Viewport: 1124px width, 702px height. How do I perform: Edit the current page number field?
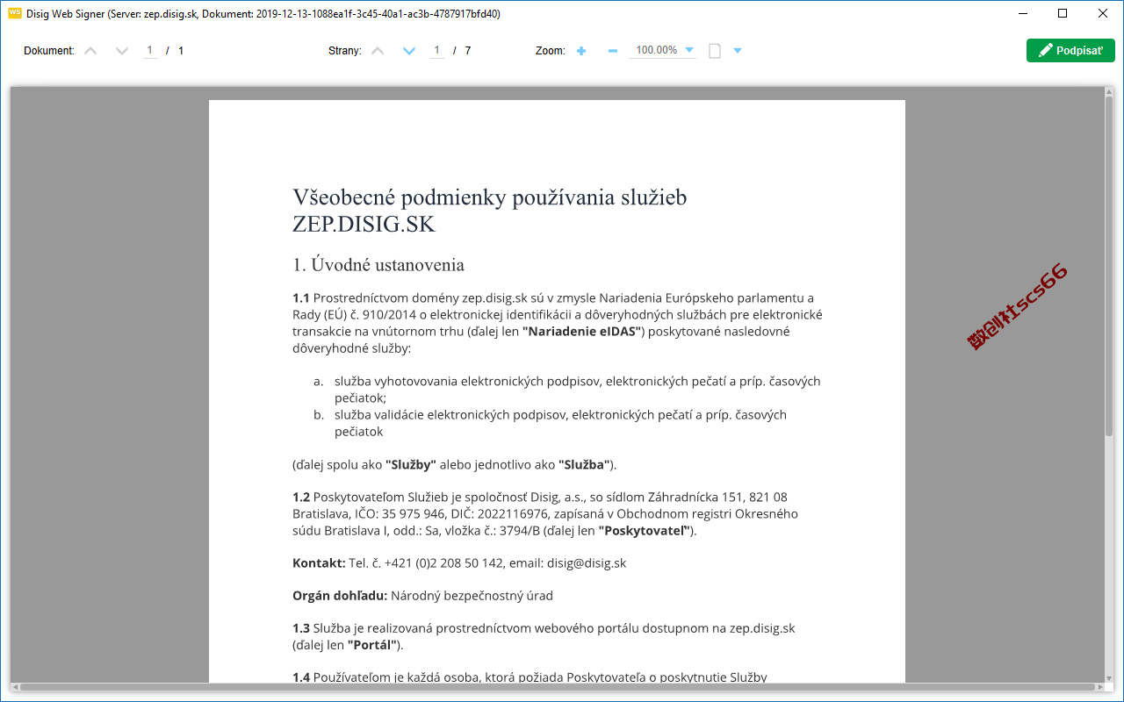[437, 51]
